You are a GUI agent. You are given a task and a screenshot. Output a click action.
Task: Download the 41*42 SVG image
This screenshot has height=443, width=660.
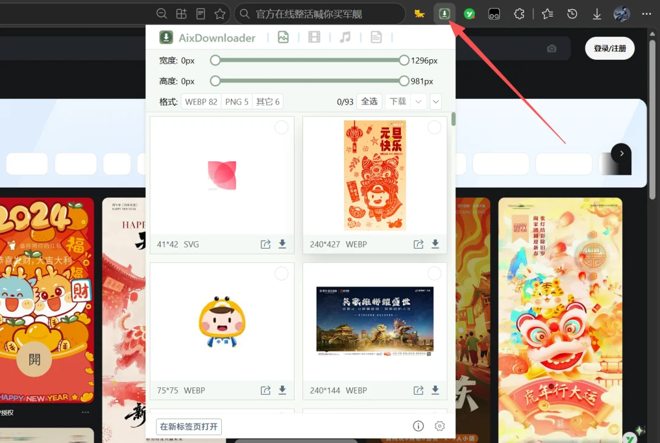coord(282,244)
